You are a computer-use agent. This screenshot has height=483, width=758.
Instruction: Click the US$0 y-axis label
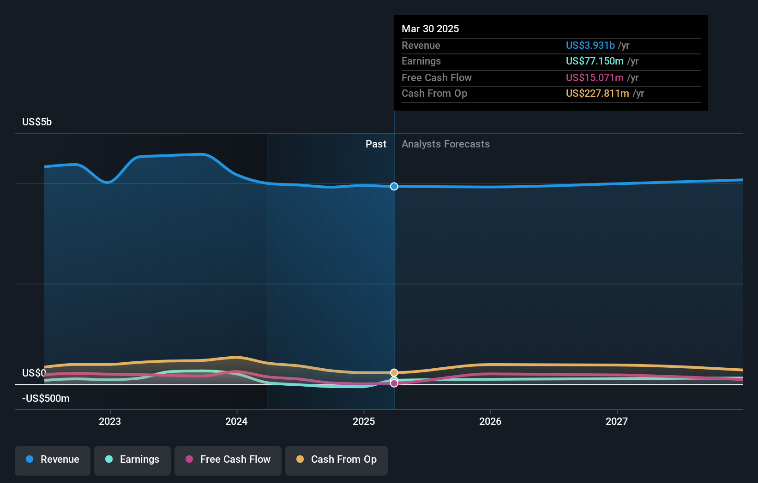pos(34,373)
